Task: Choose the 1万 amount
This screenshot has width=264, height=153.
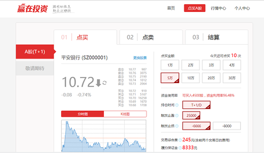Action: [170, 65]
